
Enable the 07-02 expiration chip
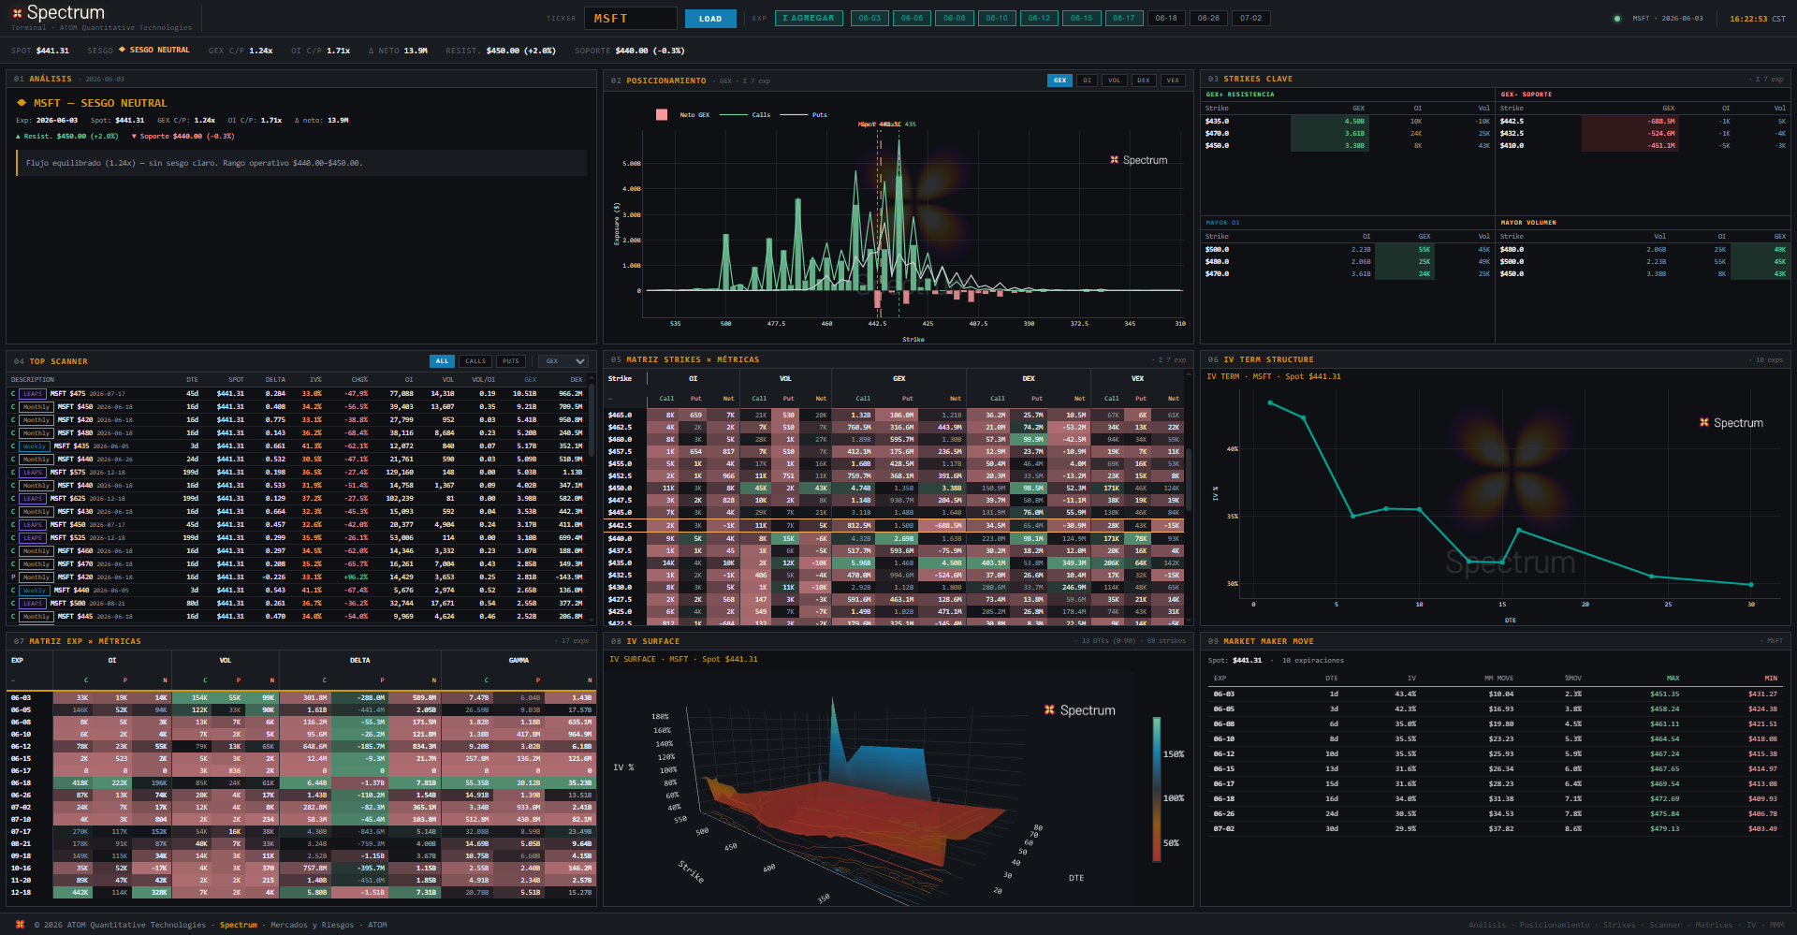tap(1250, 18)
